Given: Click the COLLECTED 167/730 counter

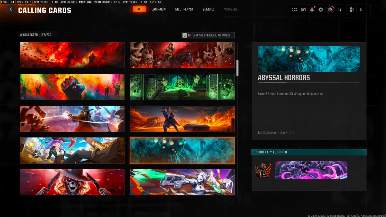Looking at the screenshot, I should tap(36, 35).
